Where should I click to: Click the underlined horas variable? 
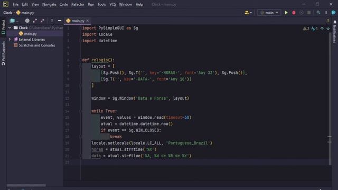tap(97, 149)
